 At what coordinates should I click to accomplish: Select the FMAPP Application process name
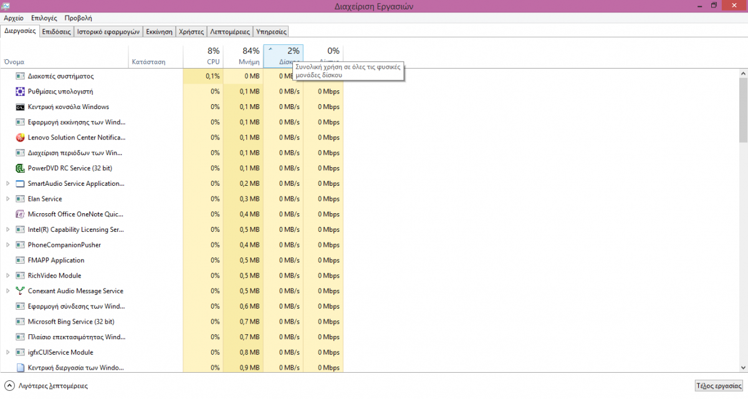tap(56, 261)
